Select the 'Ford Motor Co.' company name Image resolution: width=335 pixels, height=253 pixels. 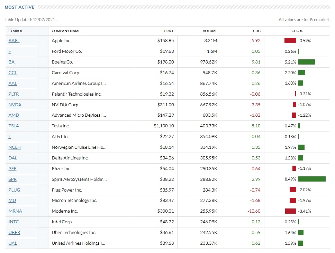click(67, 51)
